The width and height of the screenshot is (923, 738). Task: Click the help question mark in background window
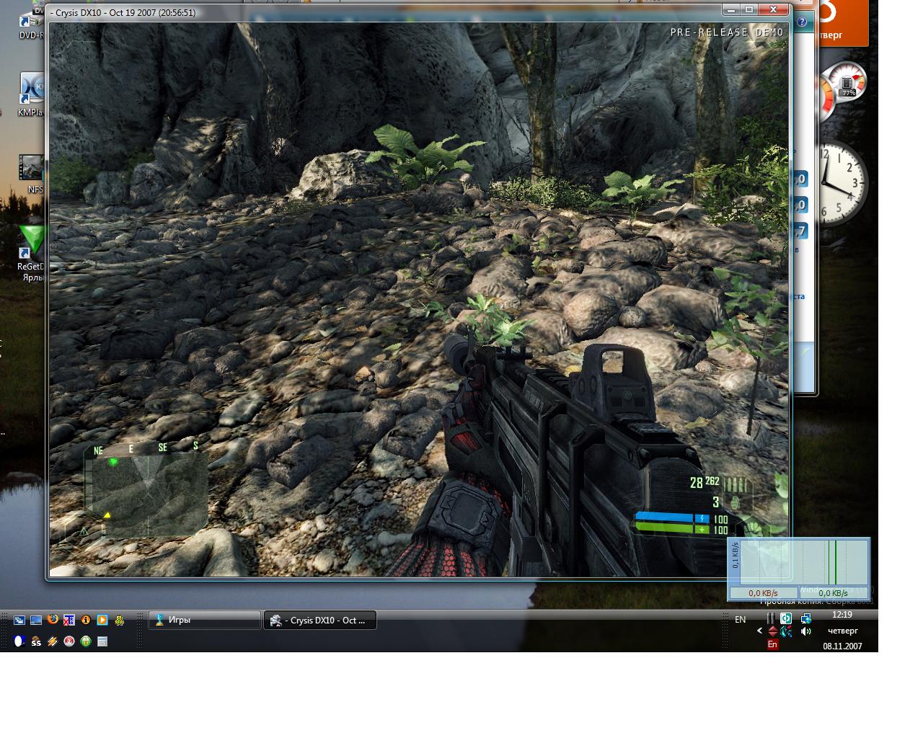pyautogui.click(x=802, y=22)
